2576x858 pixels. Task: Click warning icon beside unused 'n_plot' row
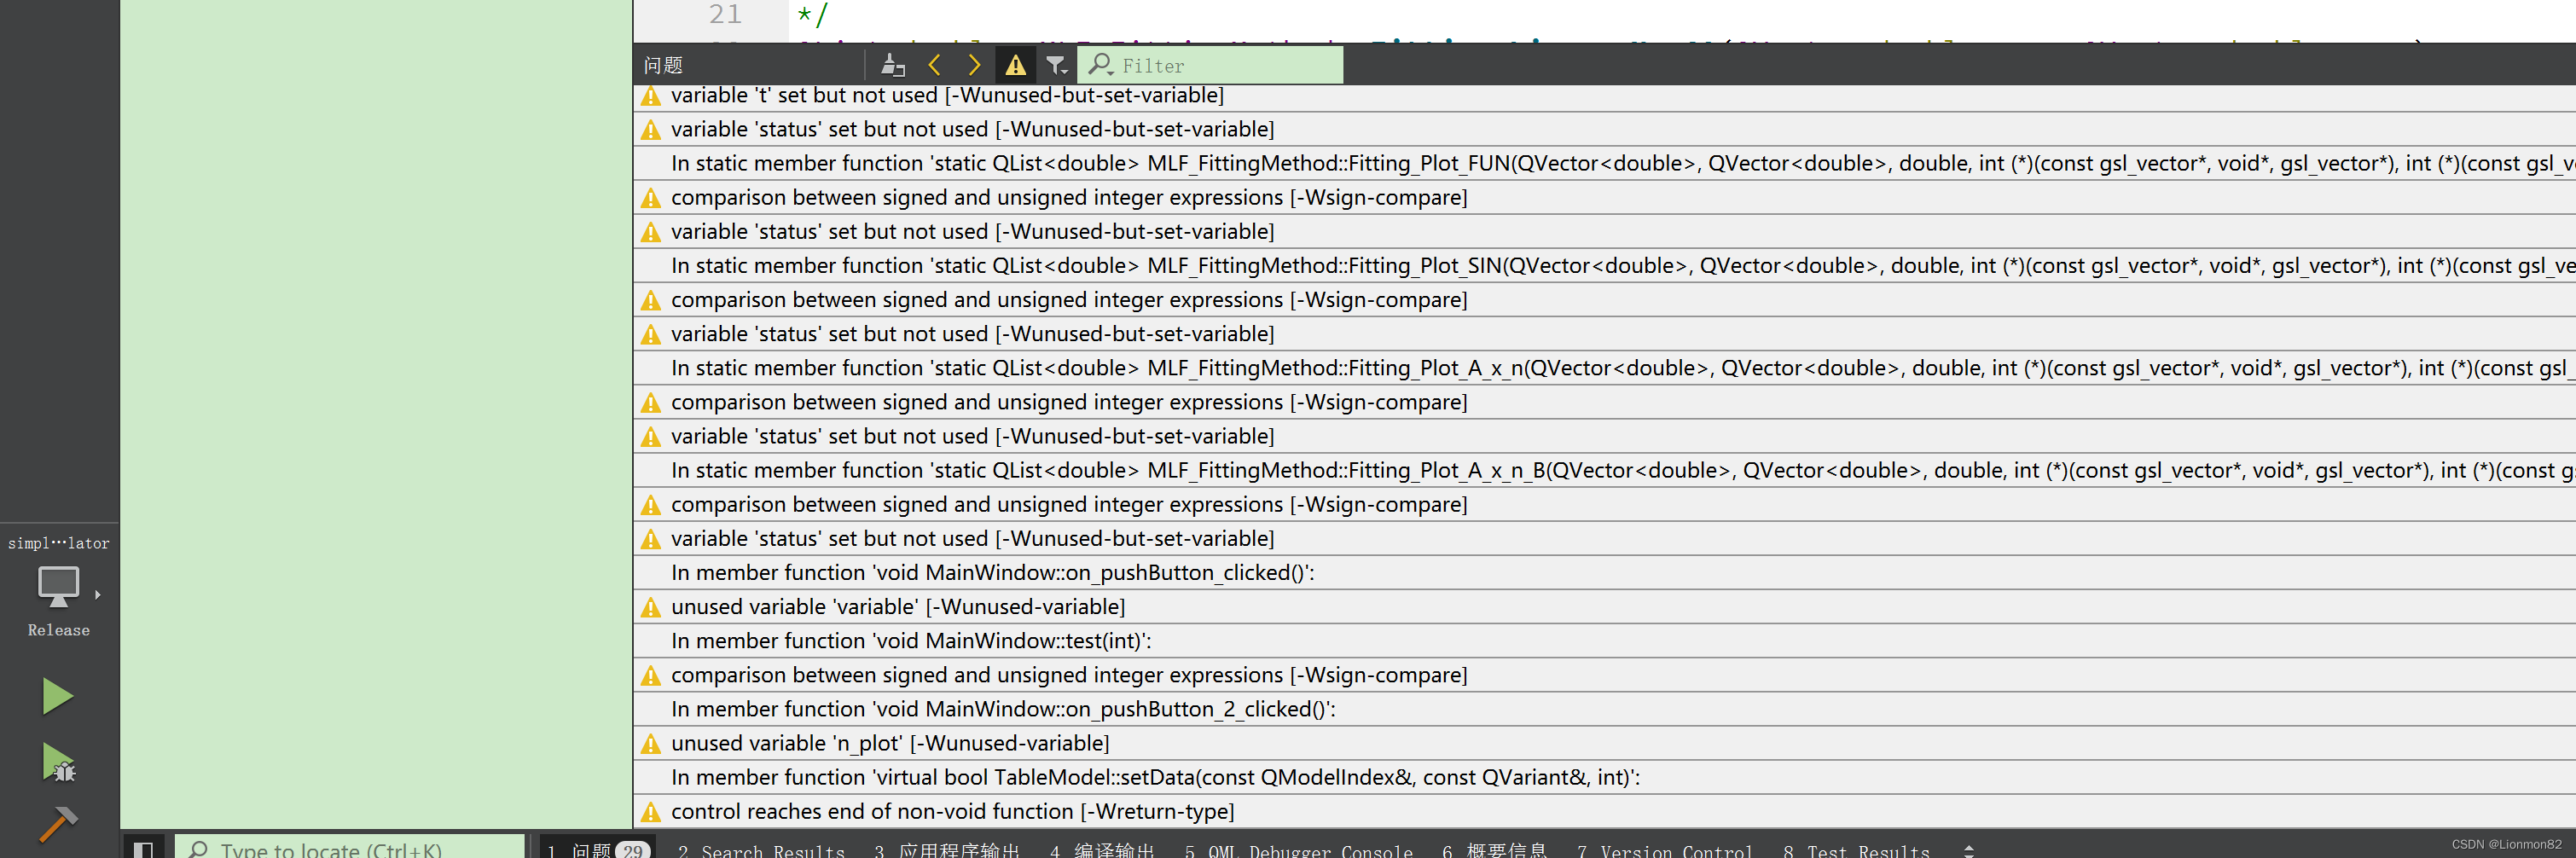[651, 744]
